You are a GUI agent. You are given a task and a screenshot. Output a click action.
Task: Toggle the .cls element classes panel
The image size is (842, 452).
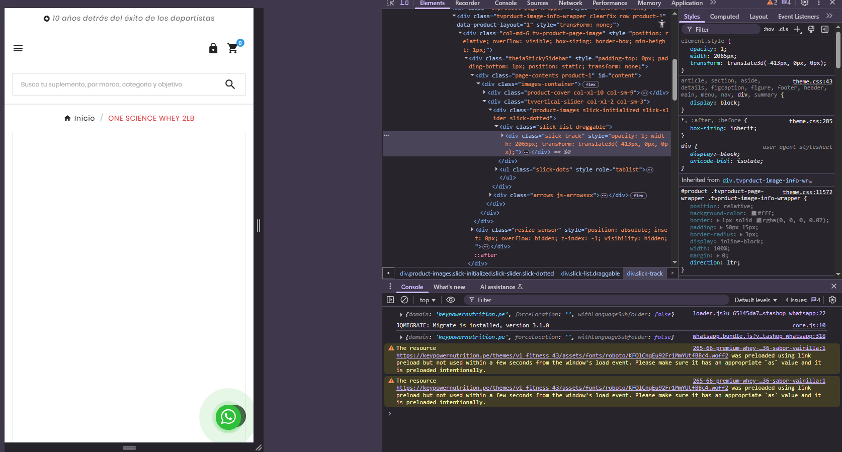[783, 30]
